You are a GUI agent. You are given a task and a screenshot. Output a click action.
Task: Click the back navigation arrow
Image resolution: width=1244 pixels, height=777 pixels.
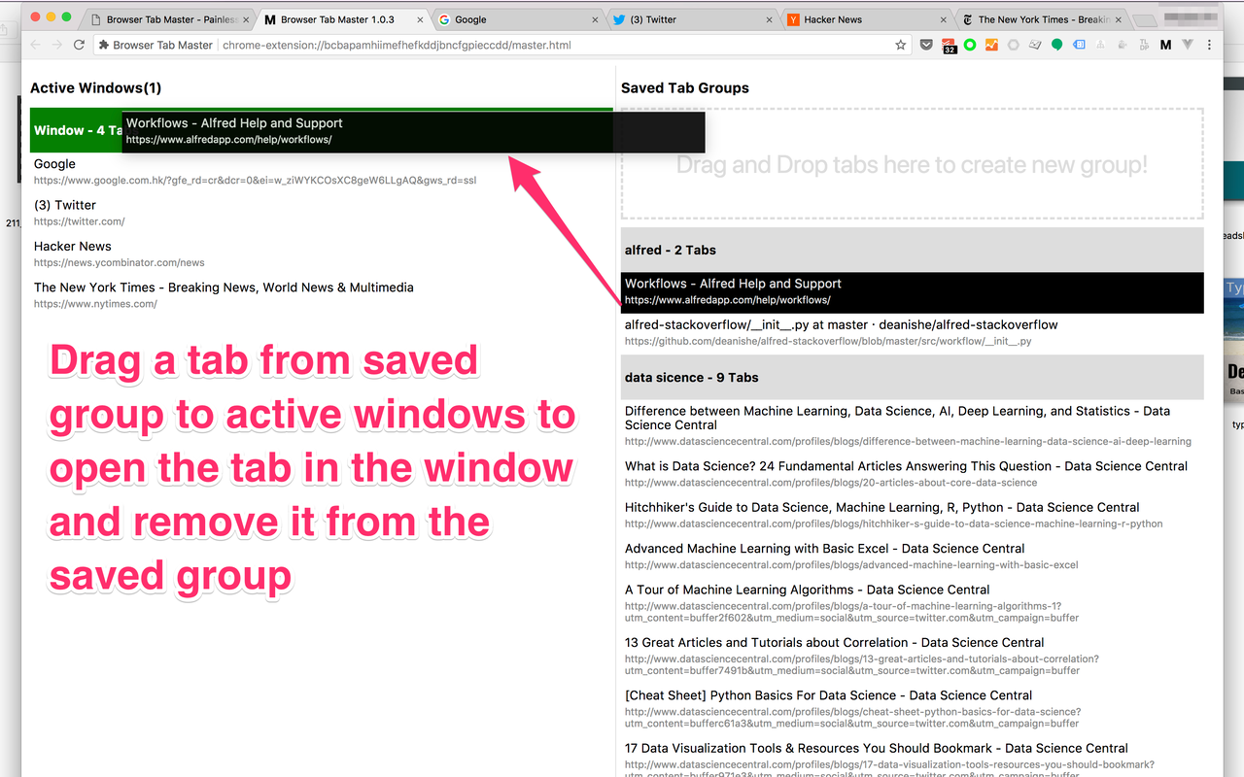(x=36, y=45)
